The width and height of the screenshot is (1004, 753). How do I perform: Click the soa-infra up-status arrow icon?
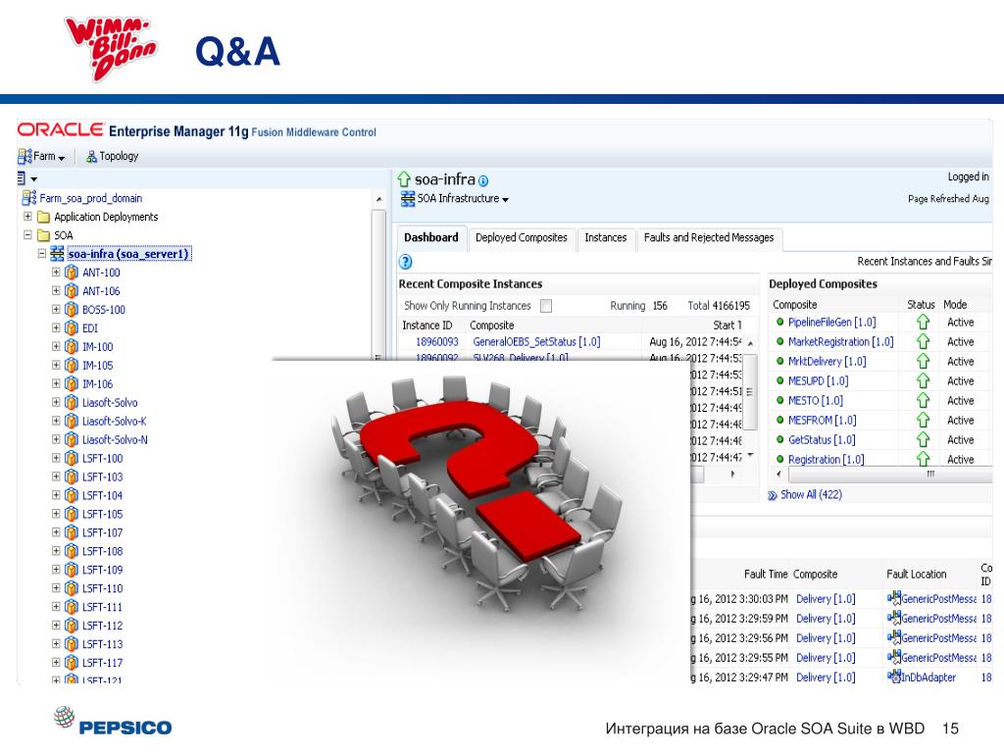click(x=403, y=179)
